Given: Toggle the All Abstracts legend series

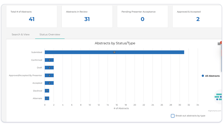Looking at the screenshot, I should 211,76.
